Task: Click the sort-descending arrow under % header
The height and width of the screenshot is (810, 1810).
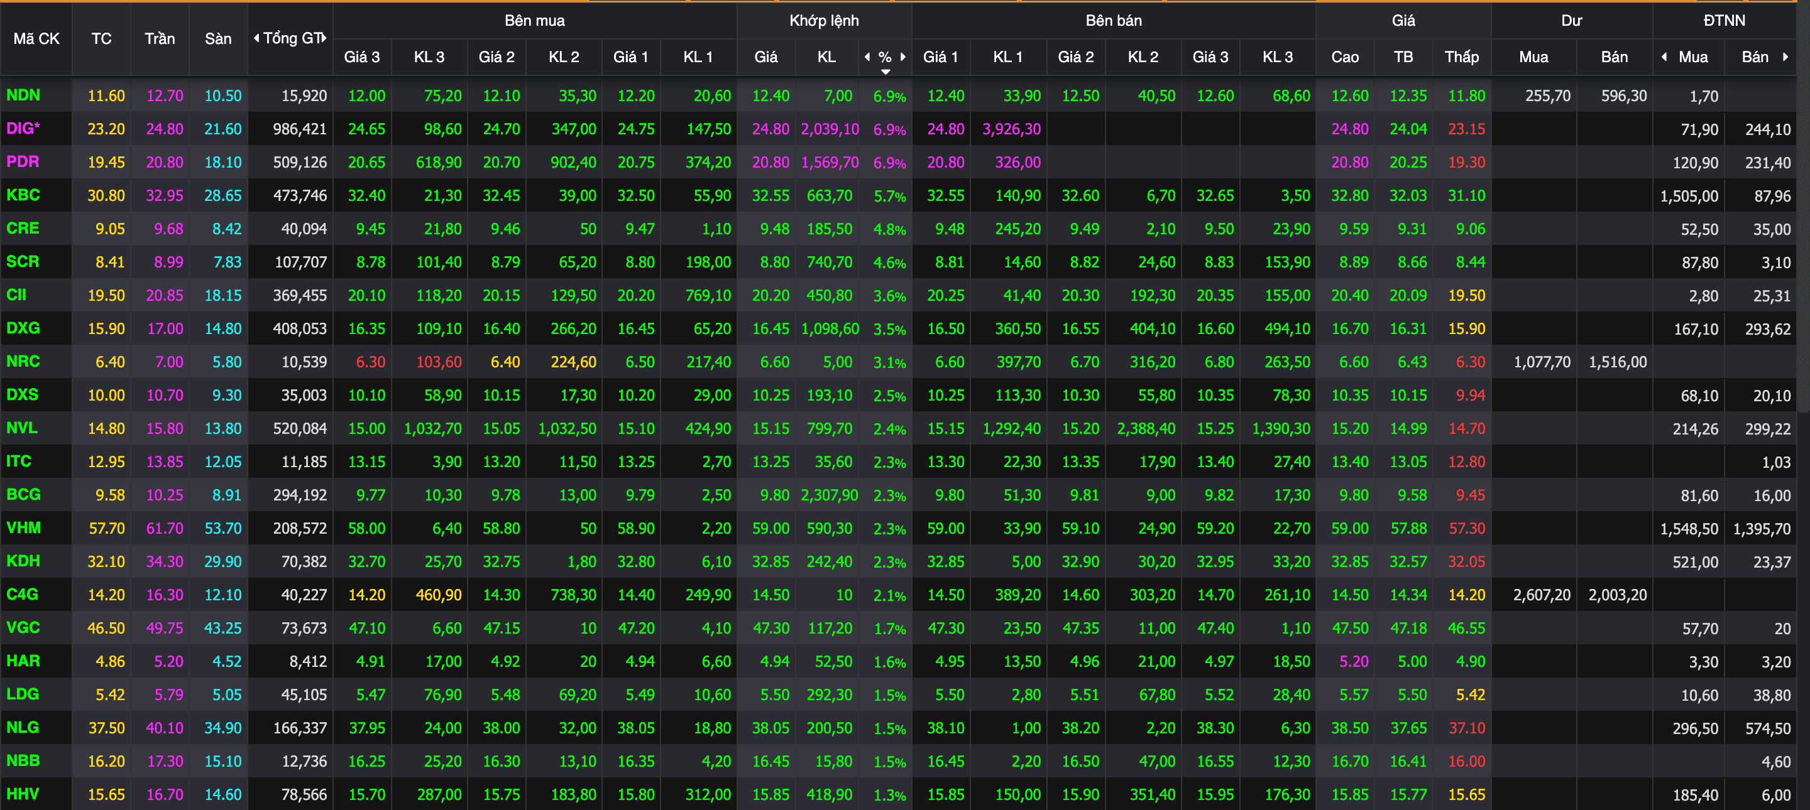Action: [886, 72]
